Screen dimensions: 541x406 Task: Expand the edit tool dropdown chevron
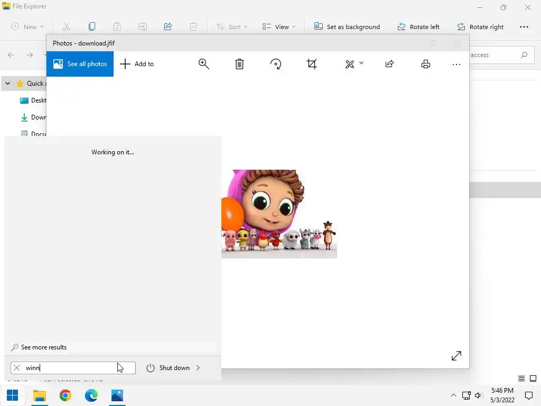click(x=361, y=63)
